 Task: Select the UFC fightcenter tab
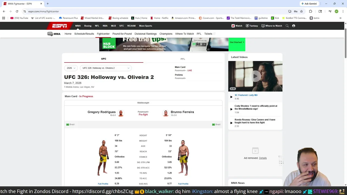coord(104,59)
